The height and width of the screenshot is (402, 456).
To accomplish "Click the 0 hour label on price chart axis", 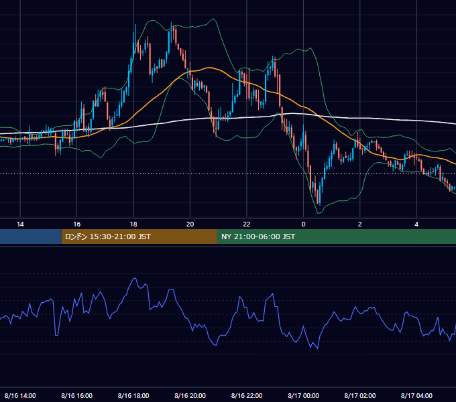I will coord(303,224).
